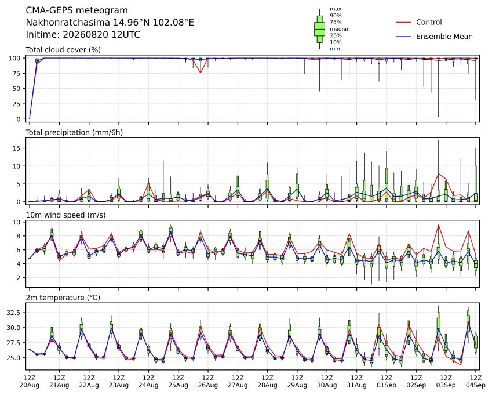The width and height of the screenshot is (492, 395).
Task: Click the 12Z 29Aug x-axis label
Action: coord(297,381)
